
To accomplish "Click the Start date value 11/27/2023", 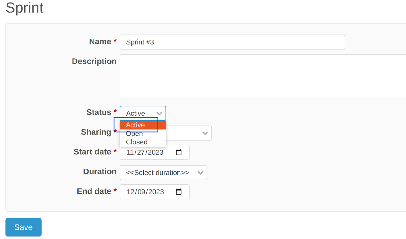I will (x=145, y=152).
